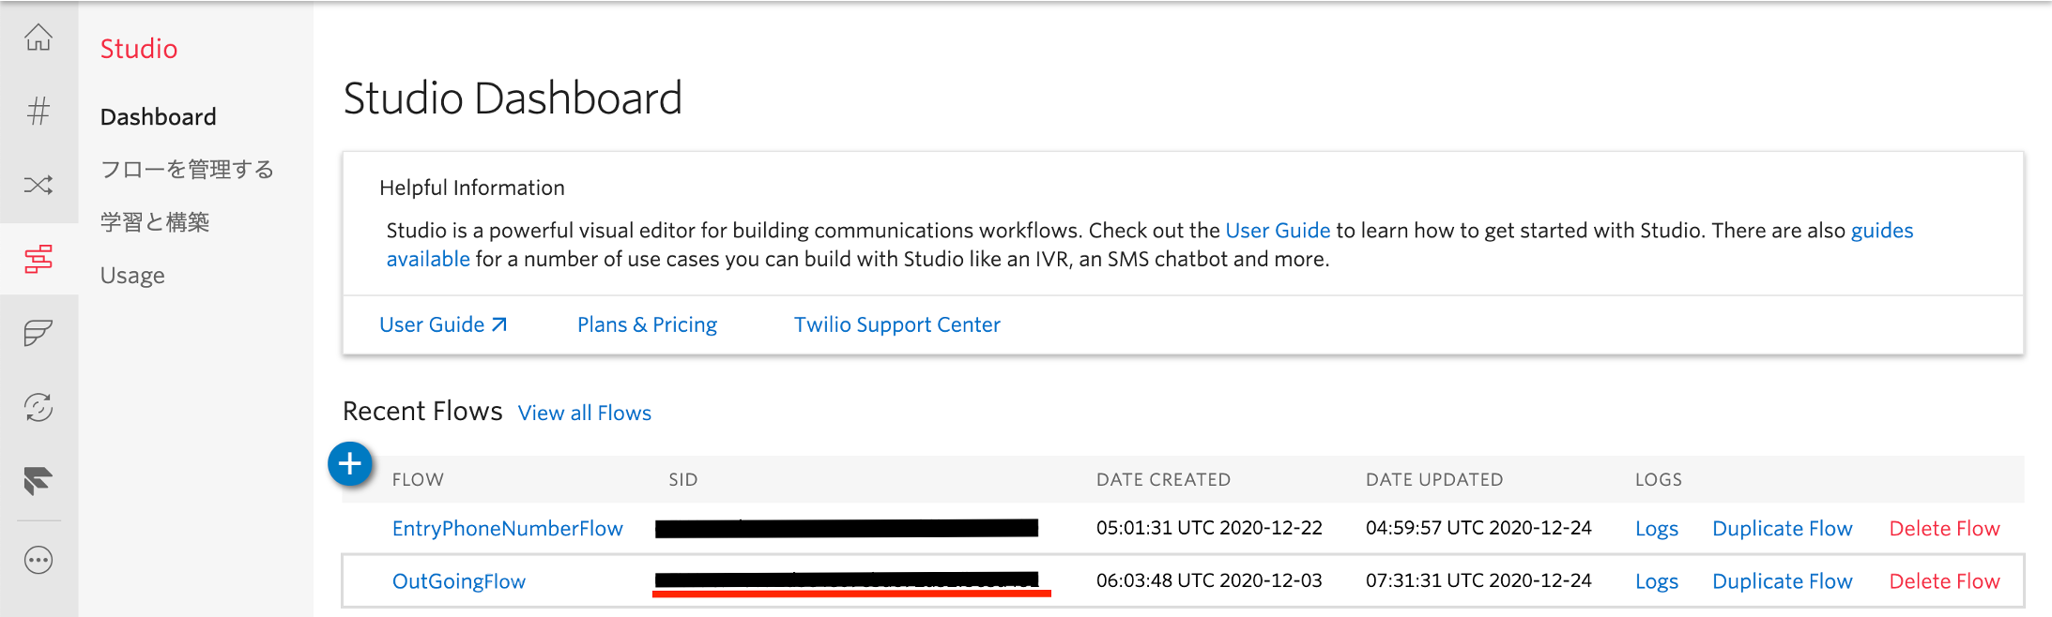Open the home icon in sidebar
The width and height of the screenshot is (2052, 617).
[38, 38]
